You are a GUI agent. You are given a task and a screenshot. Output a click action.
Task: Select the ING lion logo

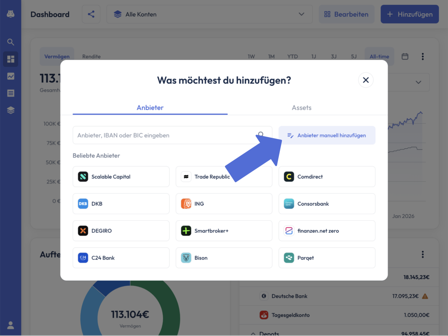pyautogui.click(x=186, y=204)
